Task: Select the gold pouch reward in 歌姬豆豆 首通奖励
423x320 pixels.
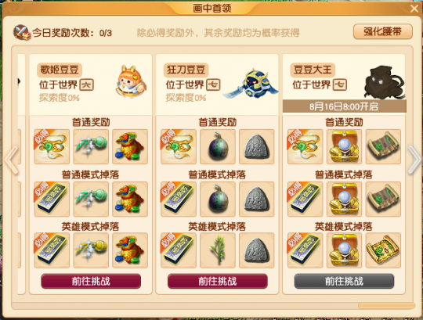Action: pos(130,146)
